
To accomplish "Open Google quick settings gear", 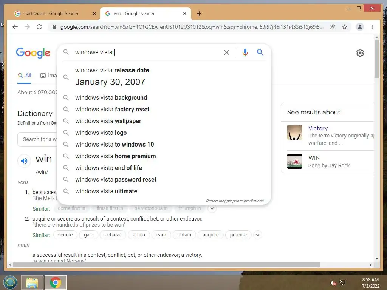I will (x=360, y=53).
